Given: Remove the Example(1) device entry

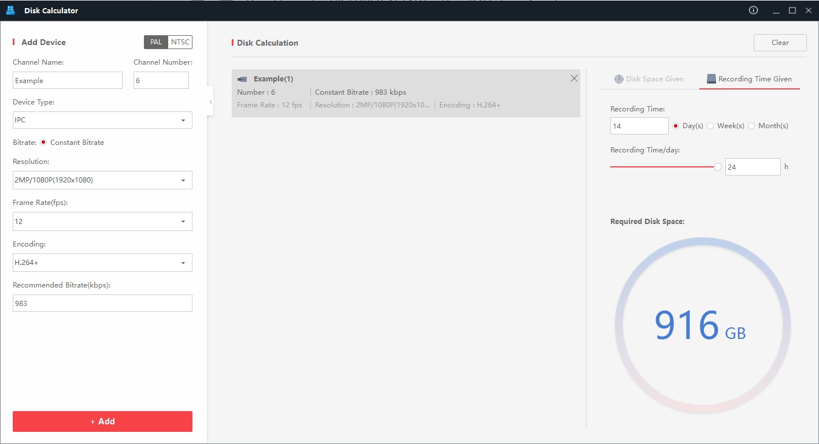Looking at the screenshot, I should click(574, 79).
